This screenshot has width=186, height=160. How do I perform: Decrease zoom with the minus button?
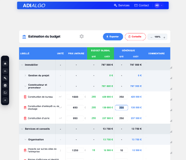pyautogui.click(x=152, y=37)
